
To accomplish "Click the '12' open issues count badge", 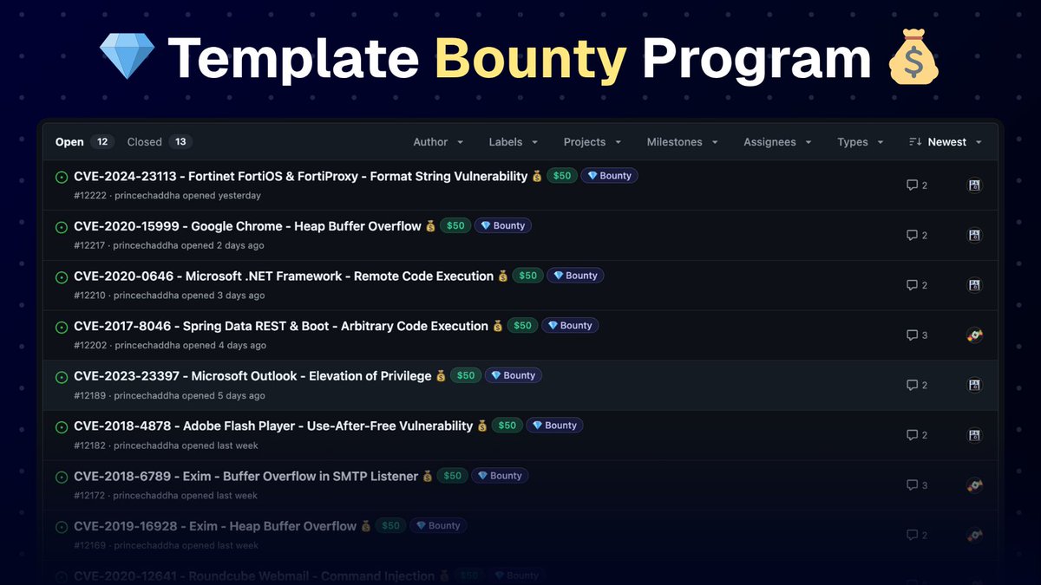I will tap(102, 142).
